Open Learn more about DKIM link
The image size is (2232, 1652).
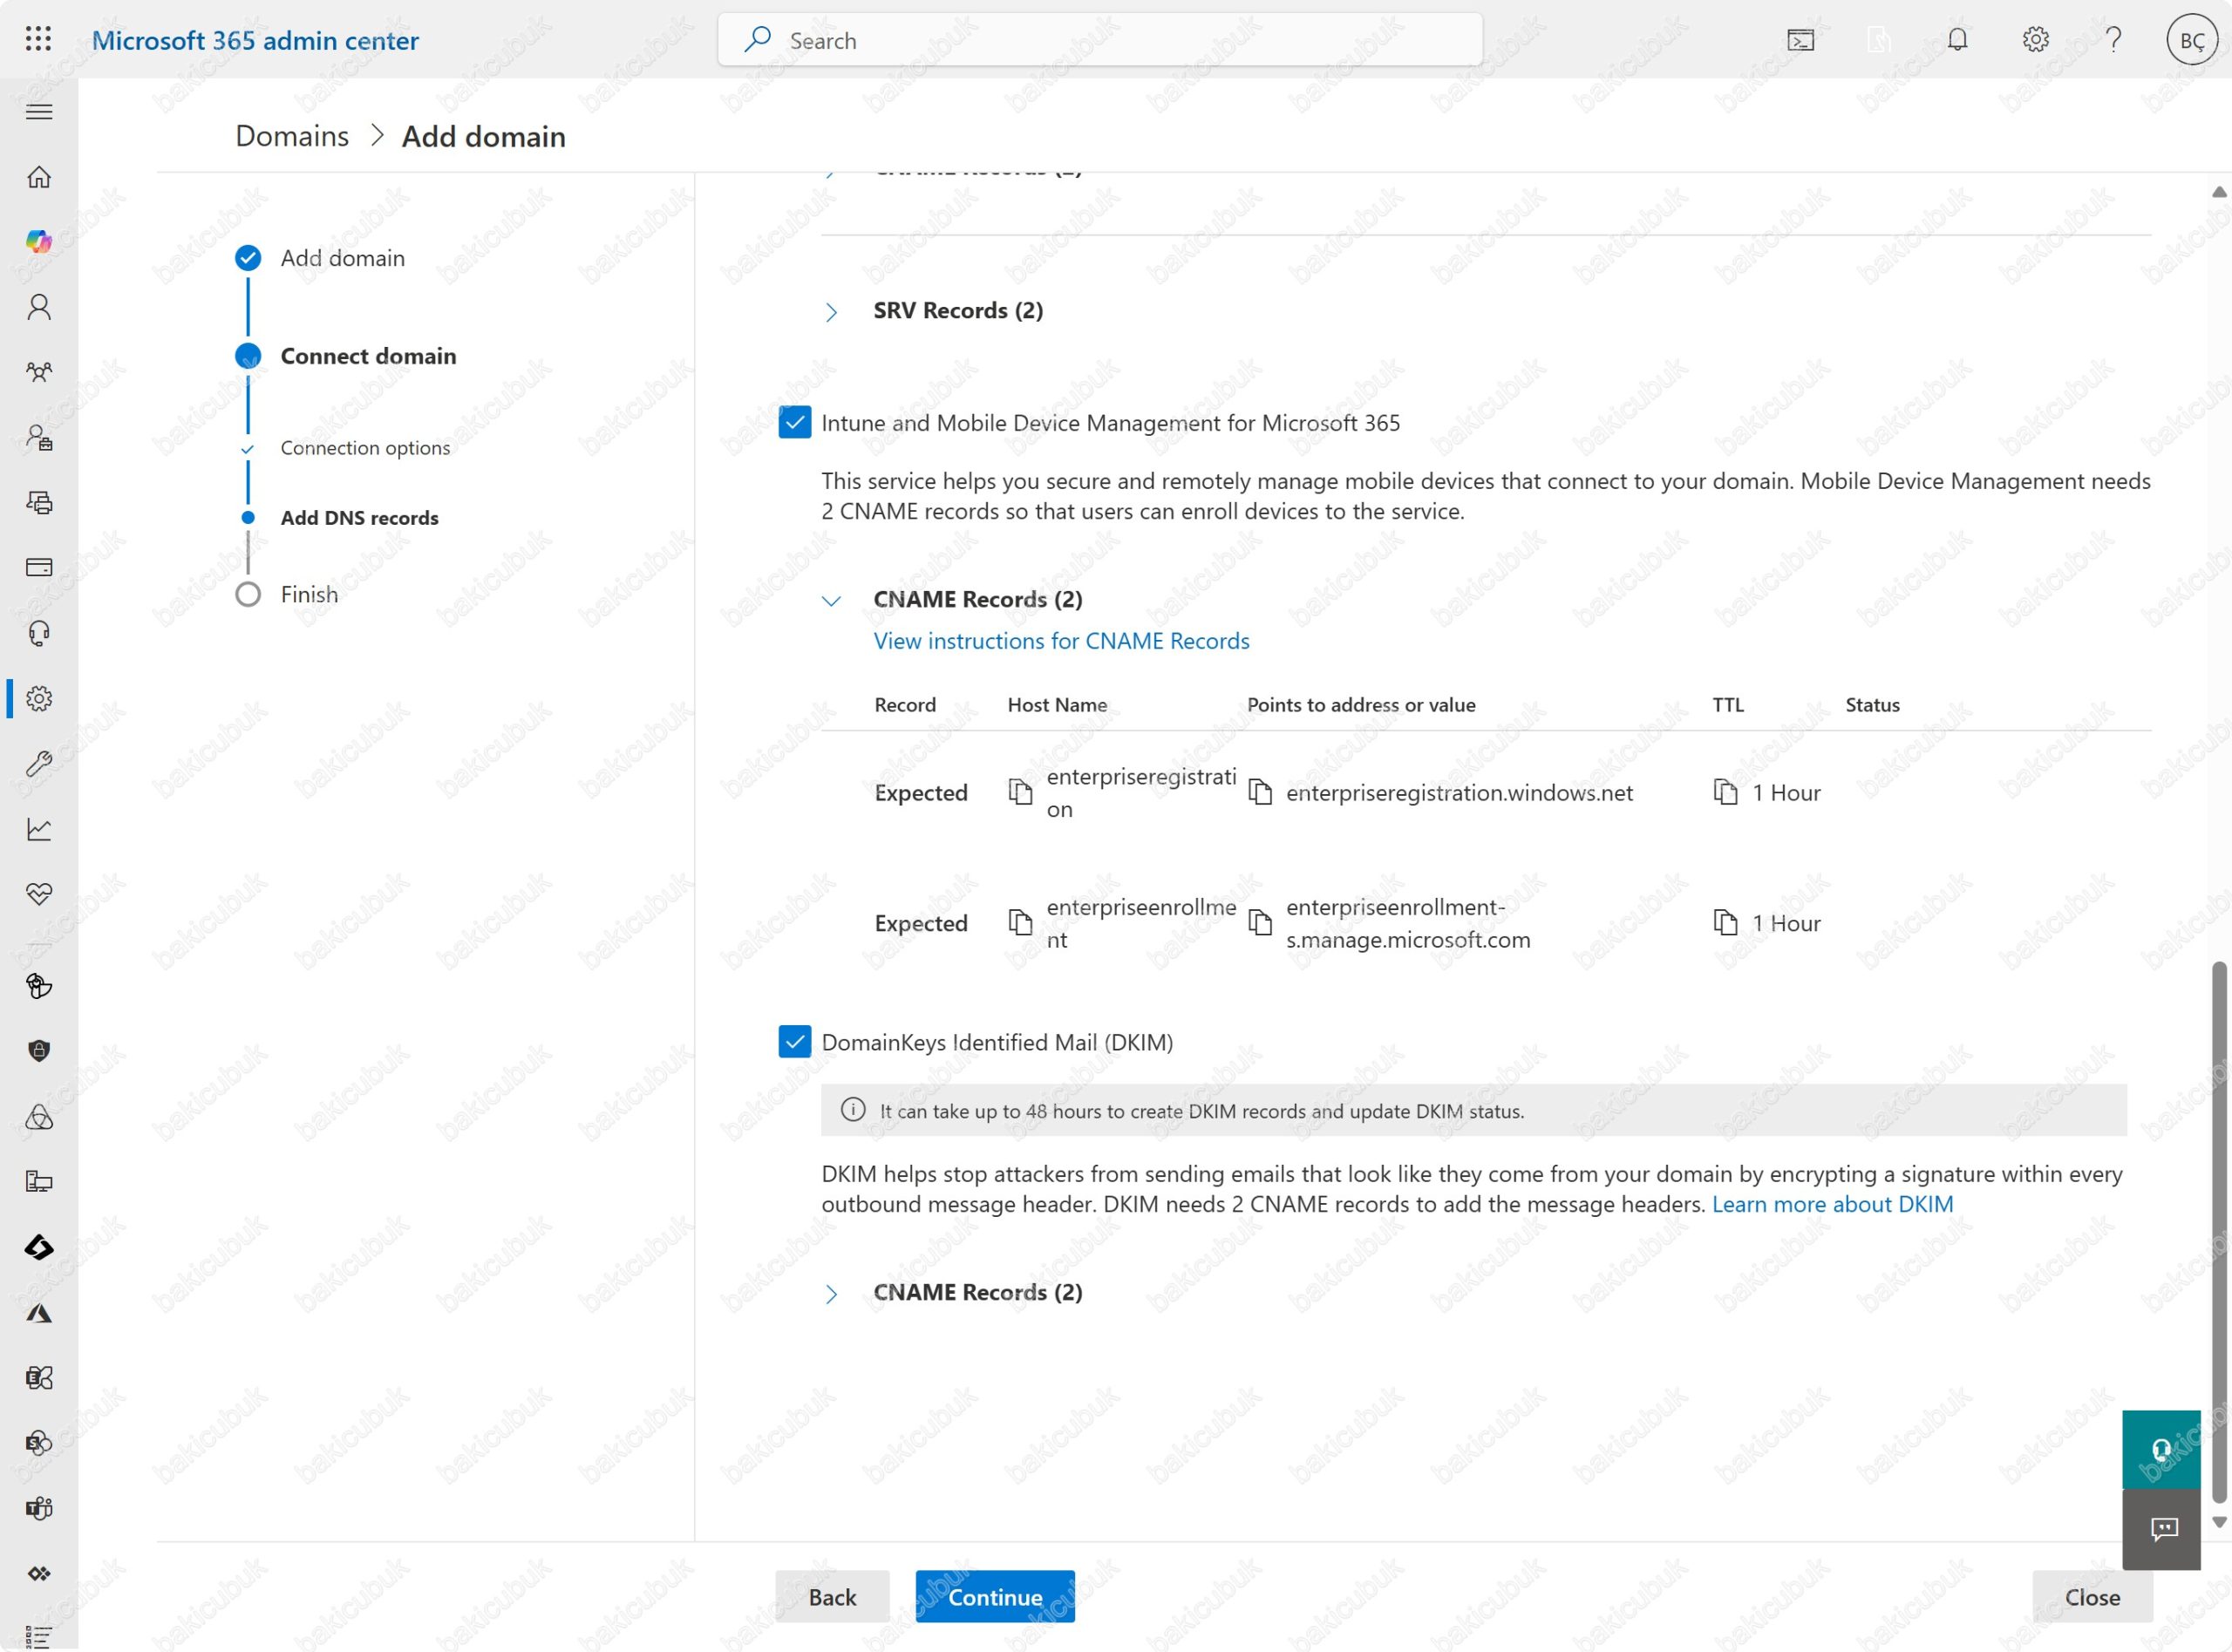pyautogui.click(x=1832, y=1205)
